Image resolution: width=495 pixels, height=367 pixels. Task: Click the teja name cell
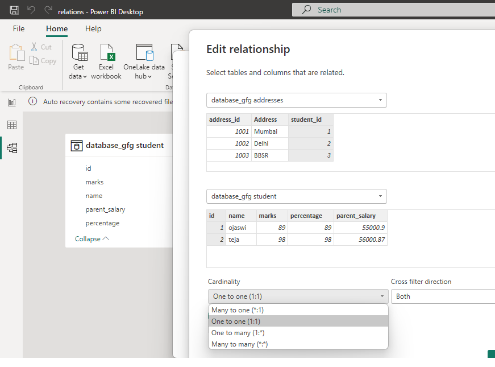click(x=241, y=240)
